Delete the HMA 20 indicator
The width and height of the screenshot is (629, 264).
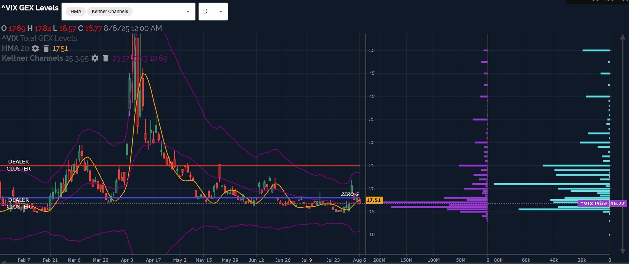pyautogui.click(x=46, y=48)
